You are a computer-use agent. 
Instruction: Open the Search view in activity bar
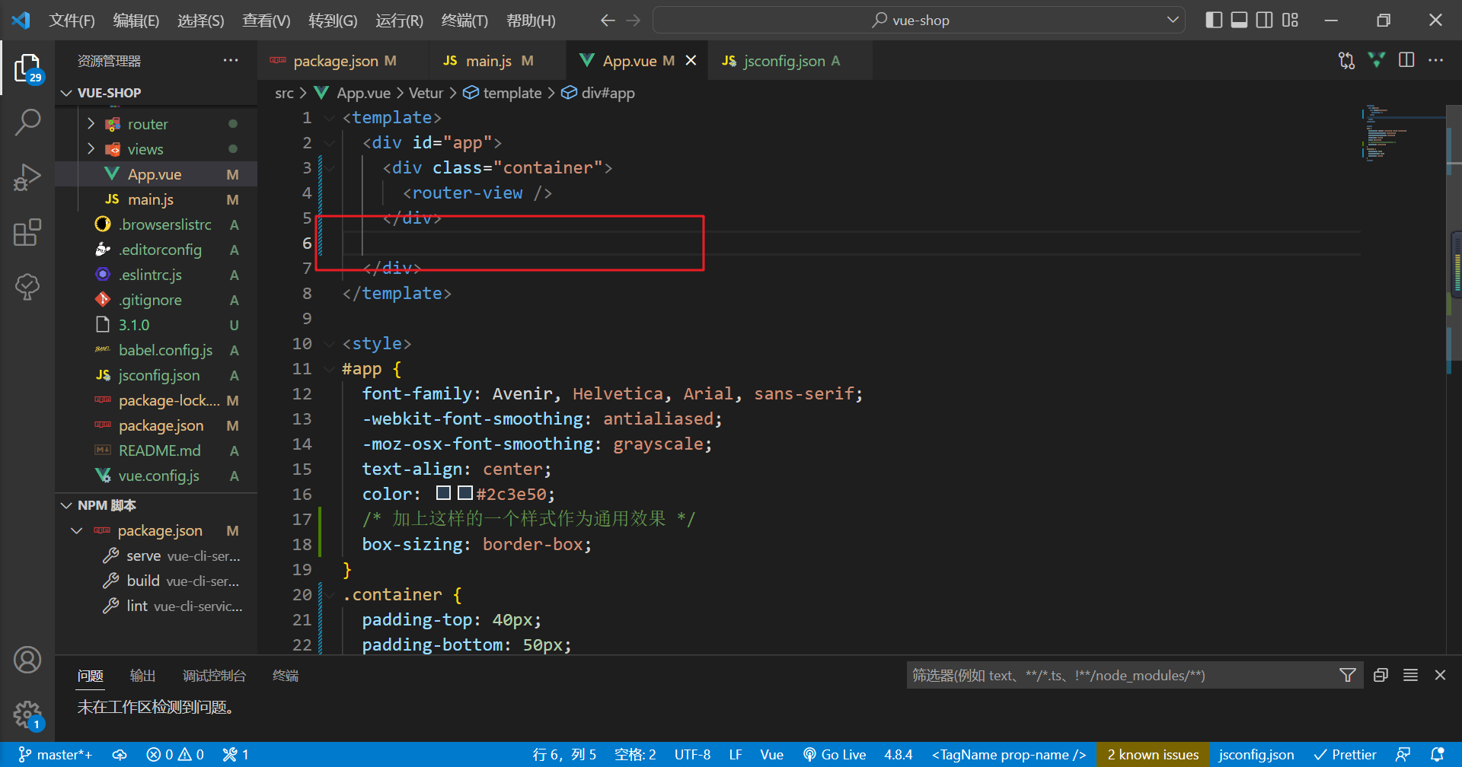27,122
